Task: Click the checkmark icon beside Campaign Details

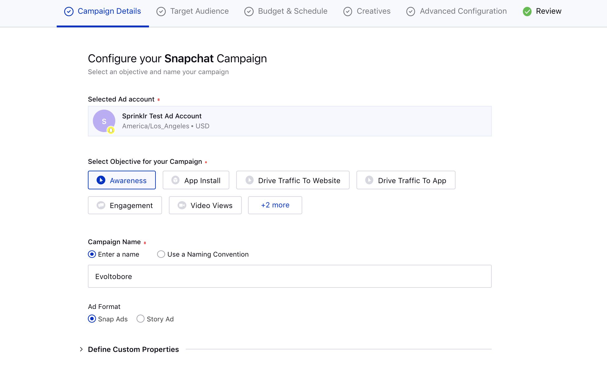Action: (x=68, y=11)
